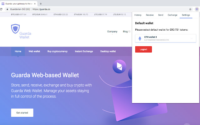Click the LTC/USD ticker rate
200x125 pixels.
tap(101, 15)
